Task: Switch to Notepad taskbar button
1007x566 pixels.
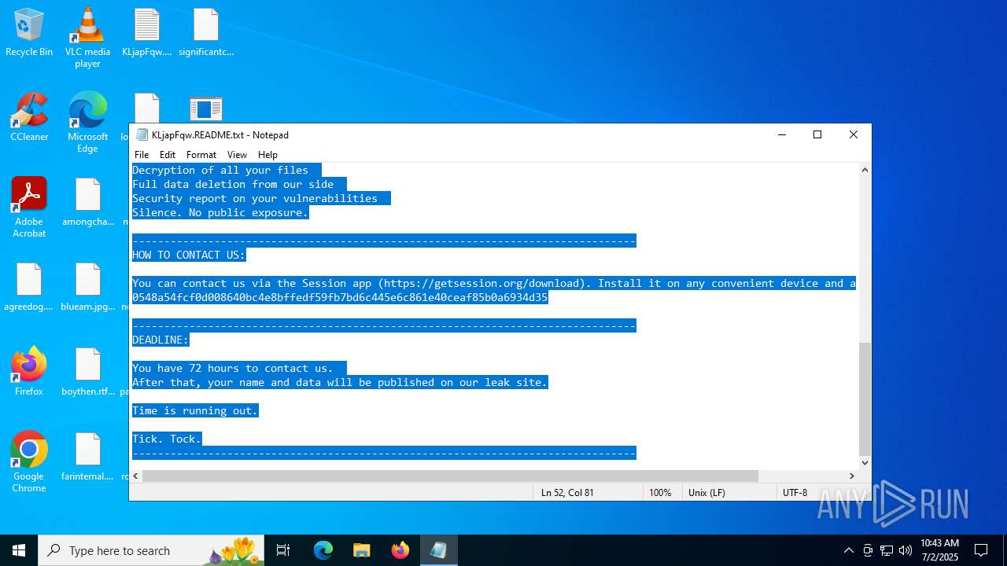Action: click(438, 550)
